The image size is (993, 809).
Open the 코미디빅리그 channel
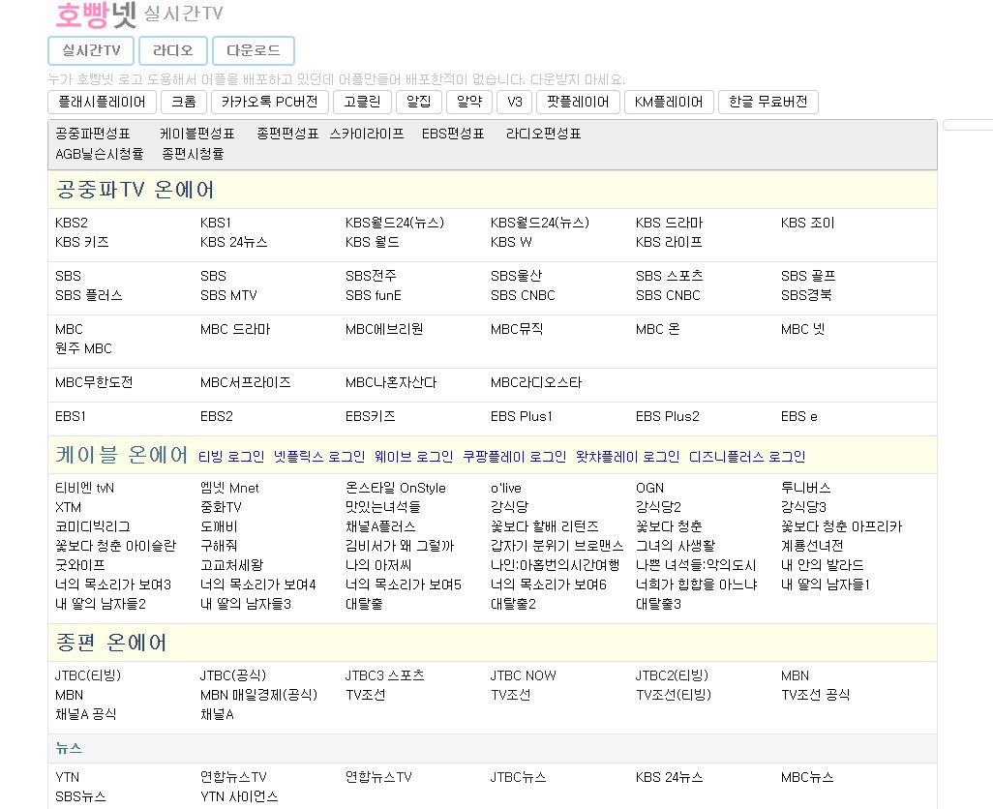tap(93, 526)
